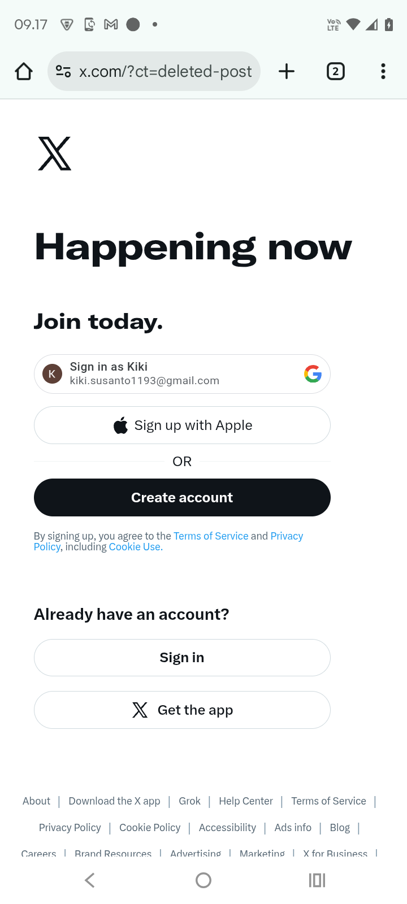Tap the Sign in button
The image size is (407, 904).
tap(182, 658)
